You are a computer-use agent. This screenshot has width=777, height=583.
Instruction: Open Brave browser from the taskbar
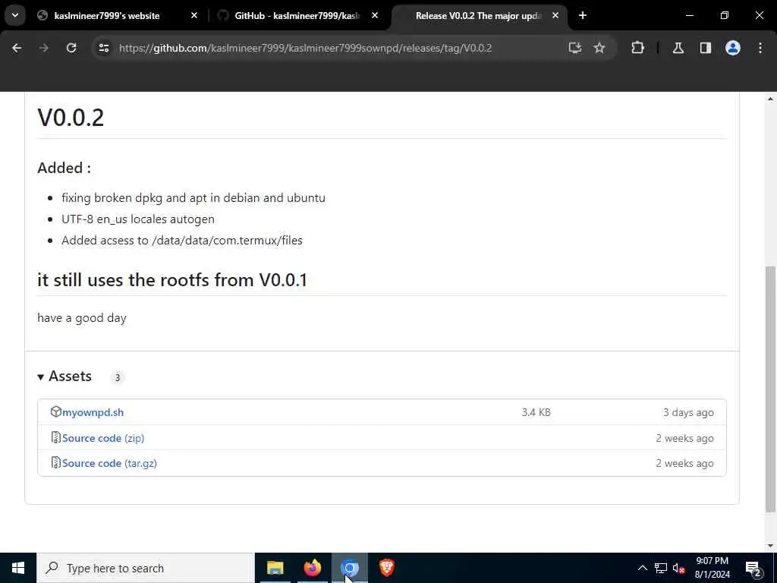click(x=386, y=568)
